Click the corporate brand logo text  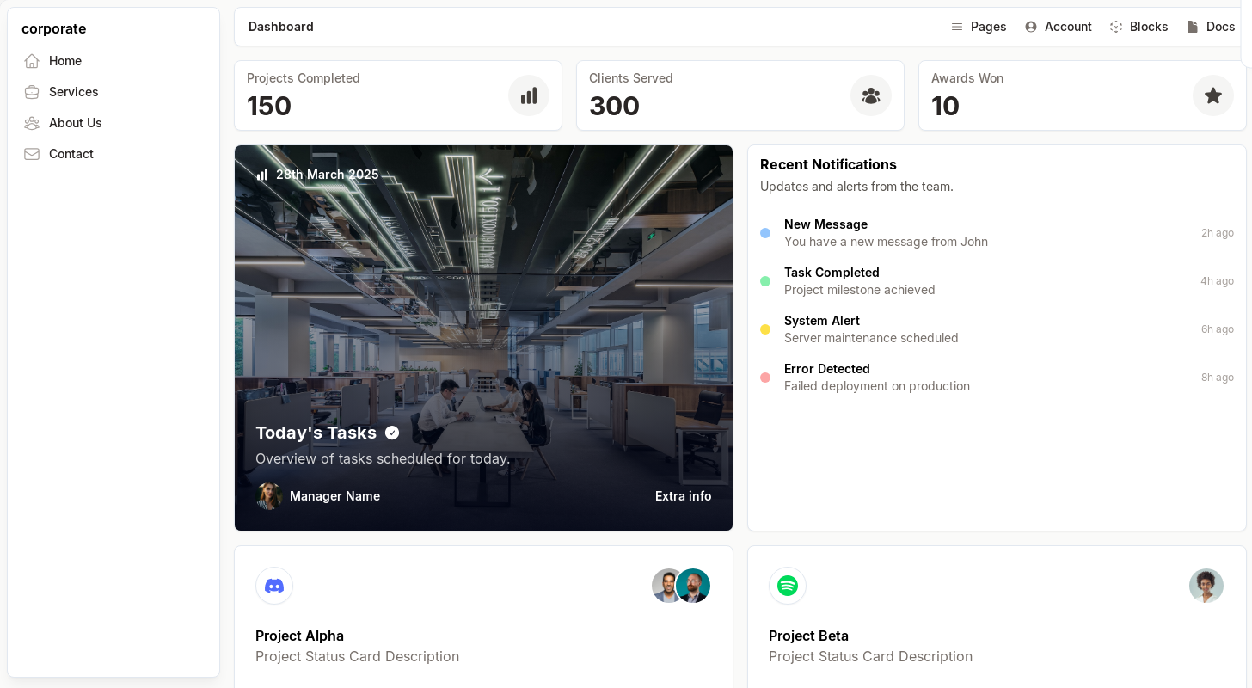(53, 28)
